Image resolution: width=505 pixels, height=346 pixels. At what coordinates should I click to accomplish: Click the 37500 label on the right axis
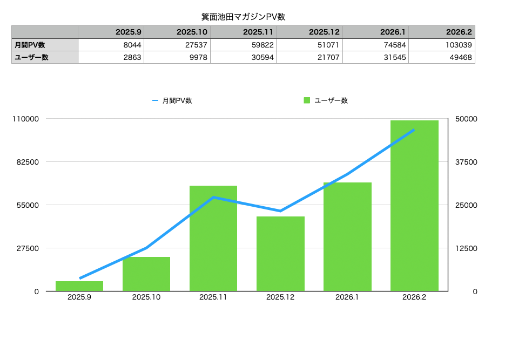[467, 162]
